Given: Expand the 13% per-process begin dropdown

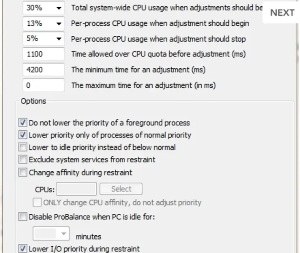Looking at the screenshot, I should coord(58,24).
